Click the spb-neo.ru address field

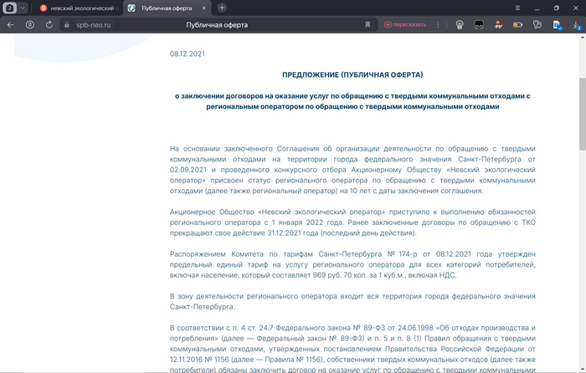pyautogui.click(x=94, y=25)
